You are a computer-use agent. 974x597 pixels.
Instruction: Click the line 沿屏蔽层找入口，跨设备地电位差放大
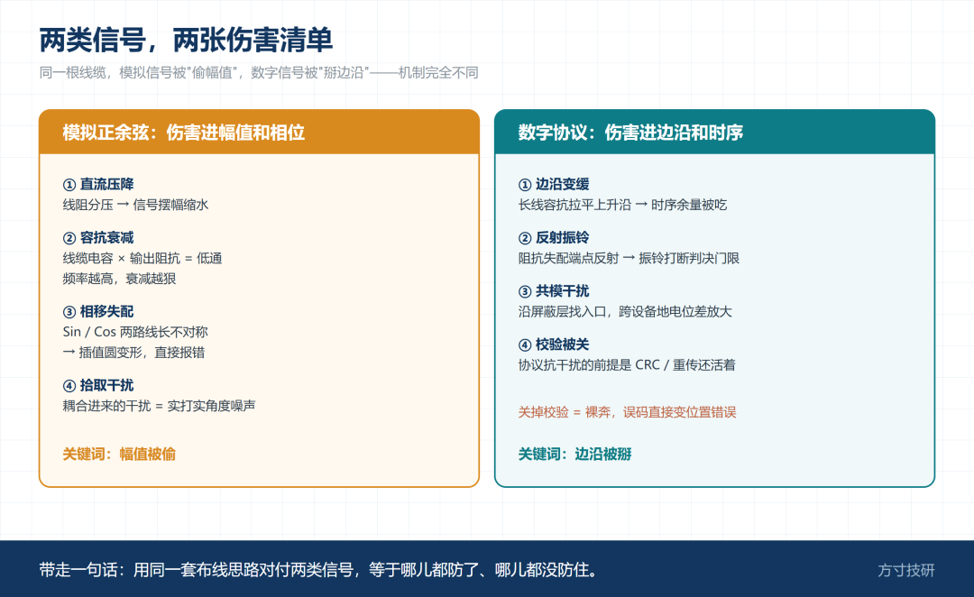tap(625, 311)
